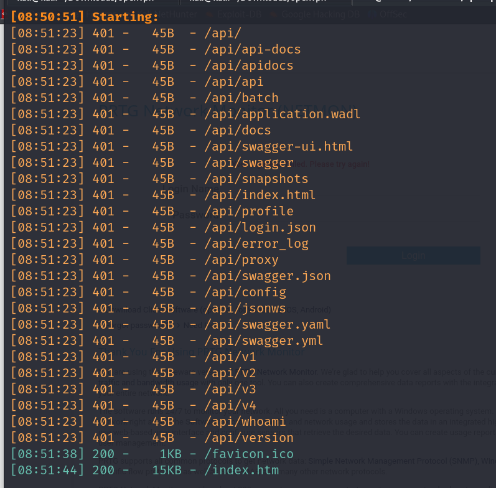Click the faint Login button
Screen dimensions: 496x488
413,255
